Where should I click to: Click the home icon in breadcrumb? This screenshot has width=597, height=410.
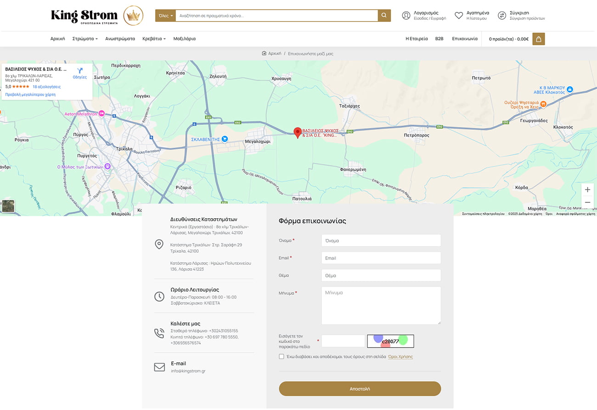tap(264, 54)
